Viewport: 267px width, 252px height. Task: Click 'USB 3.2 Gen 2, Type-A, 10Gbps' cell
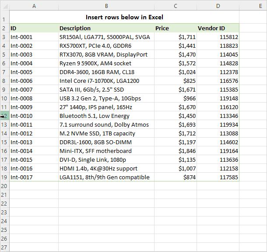(x=106, y=98)
